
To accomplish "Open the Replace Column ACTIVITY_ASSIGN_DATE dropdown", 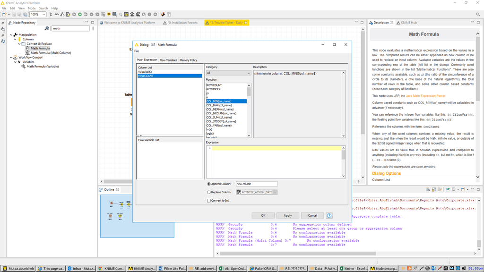I will tap(257, 192).
